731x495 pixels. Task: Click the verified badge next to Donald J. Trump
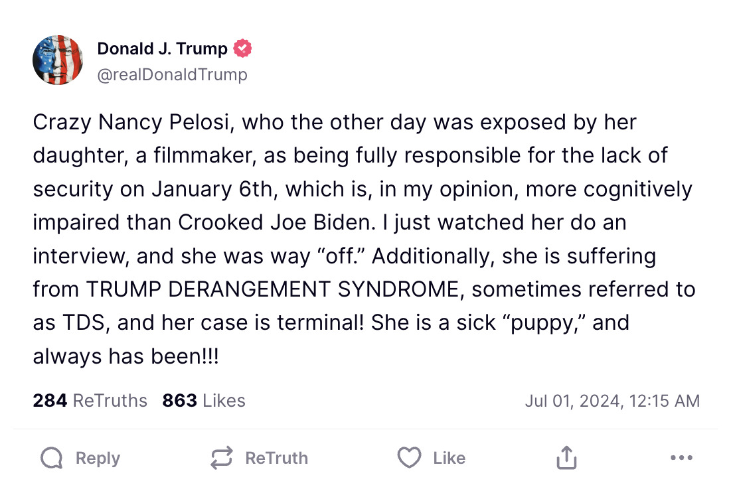[243, 48]
